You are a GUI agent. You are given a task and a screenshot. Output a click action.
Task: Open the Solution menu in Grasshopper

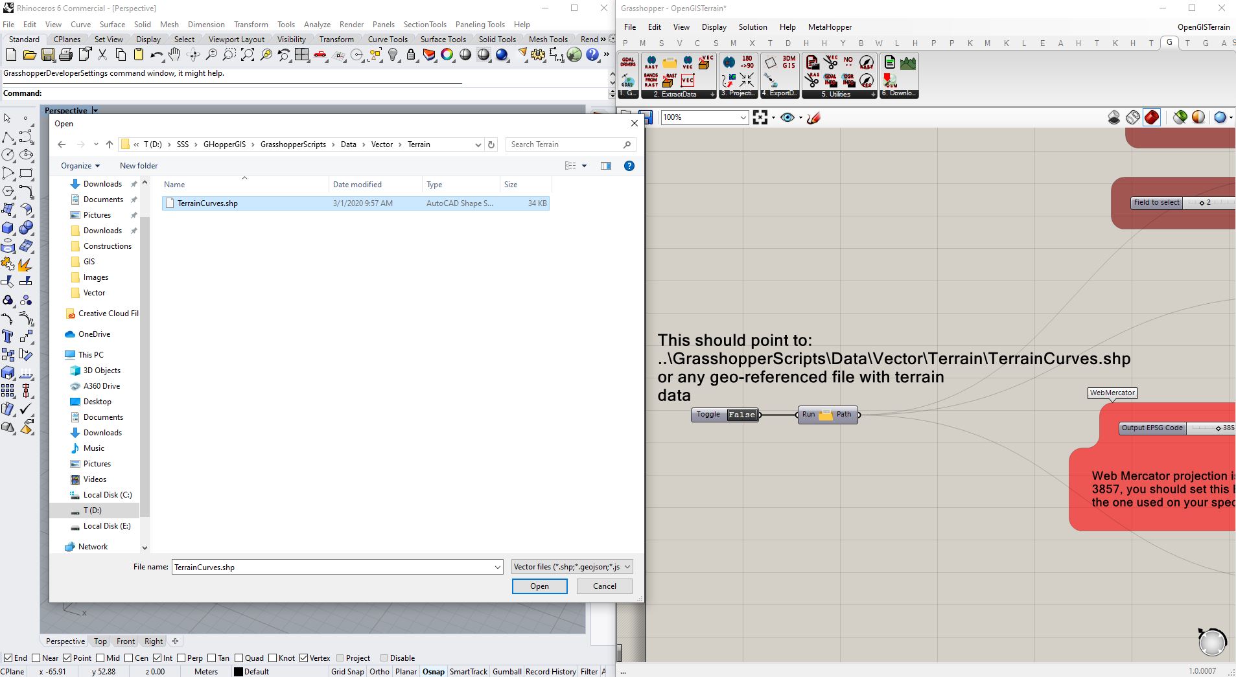click(x=752, y=27)
